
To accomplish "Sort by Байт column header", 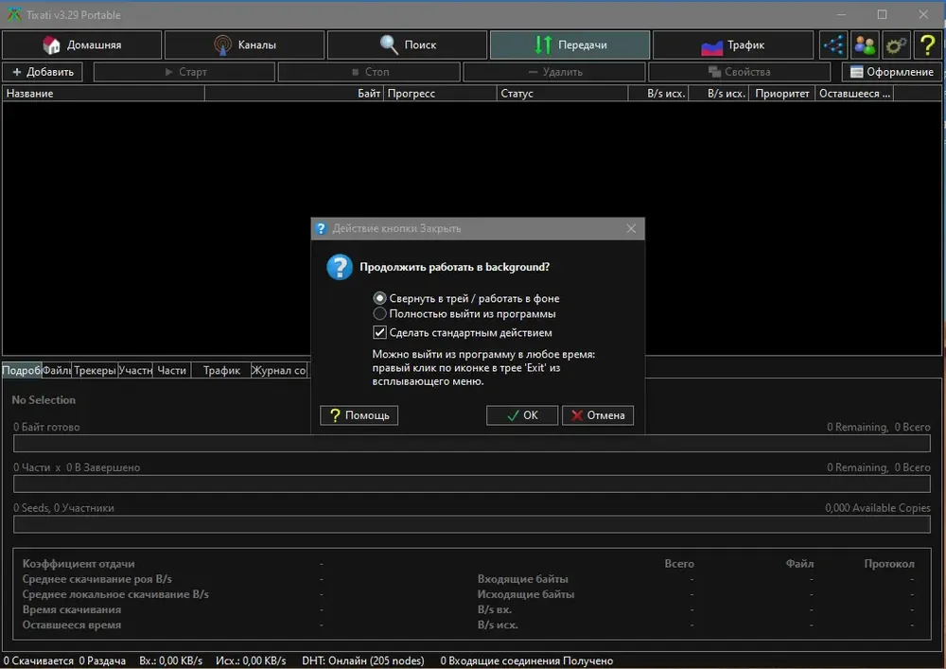I will coord(294,94).
